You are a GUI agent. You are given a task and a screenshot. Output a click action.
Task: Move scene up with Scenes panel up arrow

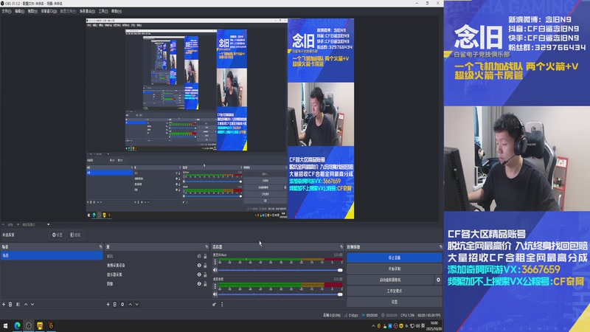pos(26,304)
